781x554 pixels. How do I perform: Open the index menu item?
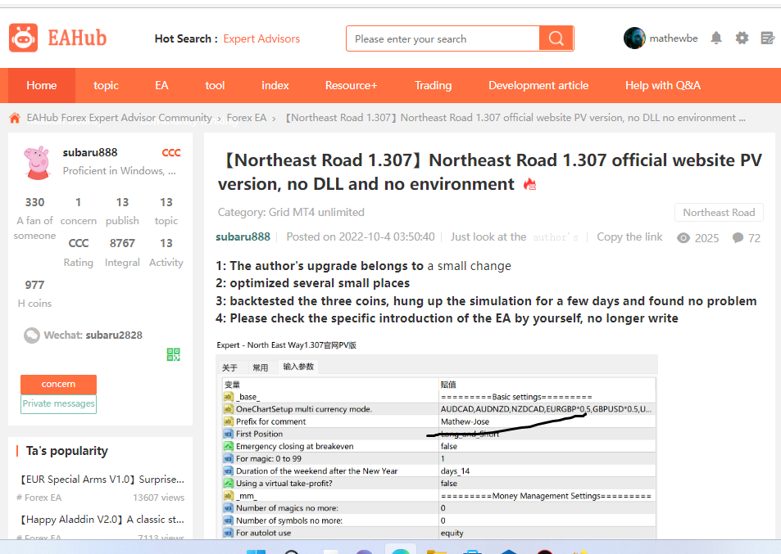(x=275, y=86)
